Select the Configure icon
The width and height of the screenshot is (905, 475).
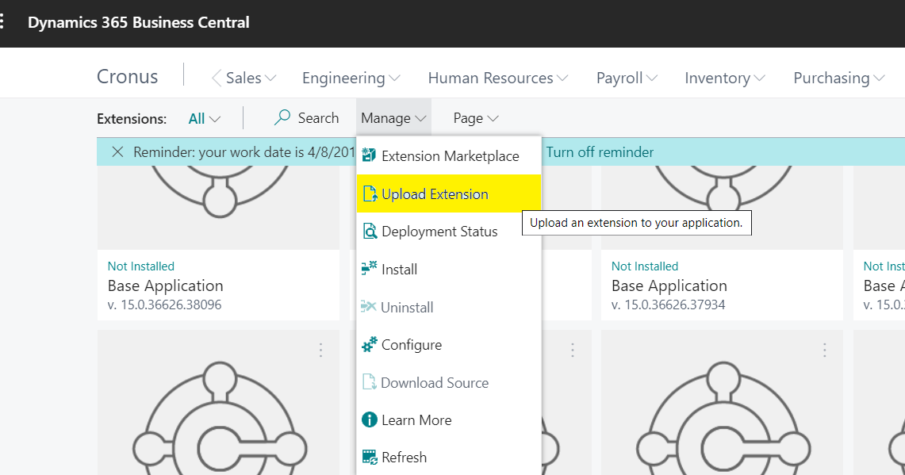[370, 345]
